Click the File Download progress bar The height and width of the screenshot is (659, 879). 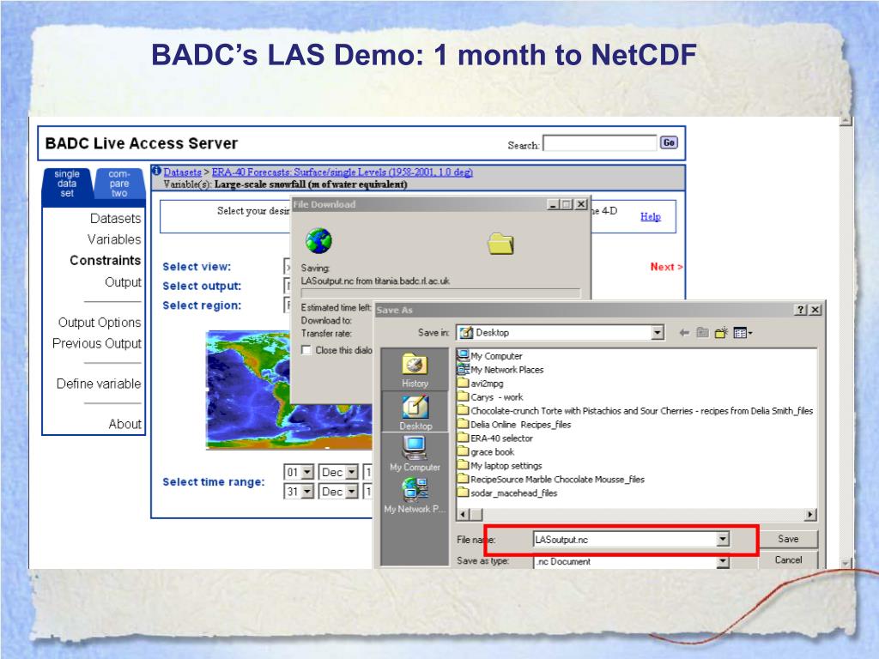(x=440, y=293)
